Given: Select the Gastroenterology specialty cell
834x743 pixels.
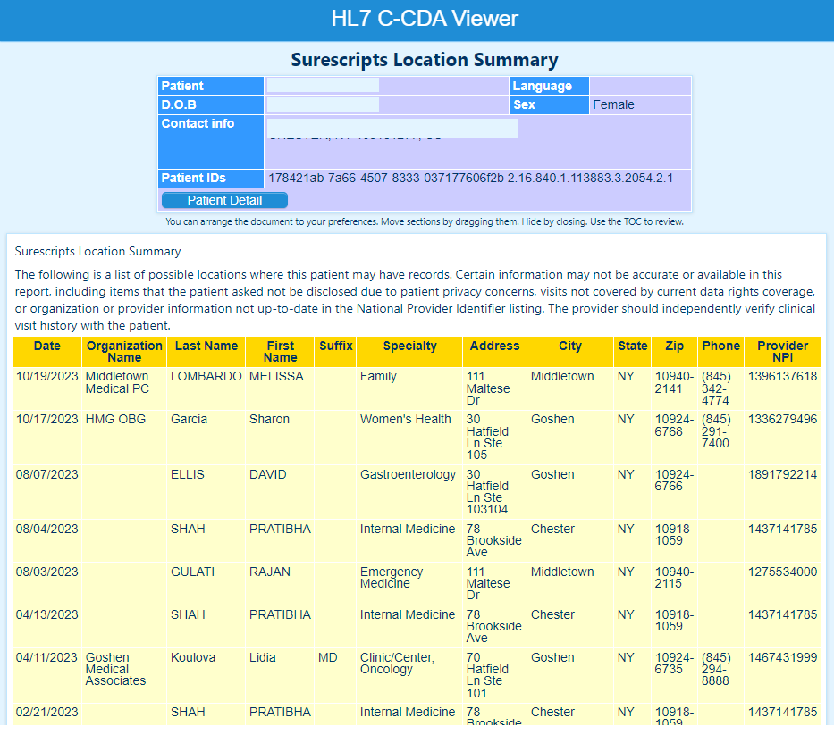Looking at the screenshot, I should tap(408, 474).
